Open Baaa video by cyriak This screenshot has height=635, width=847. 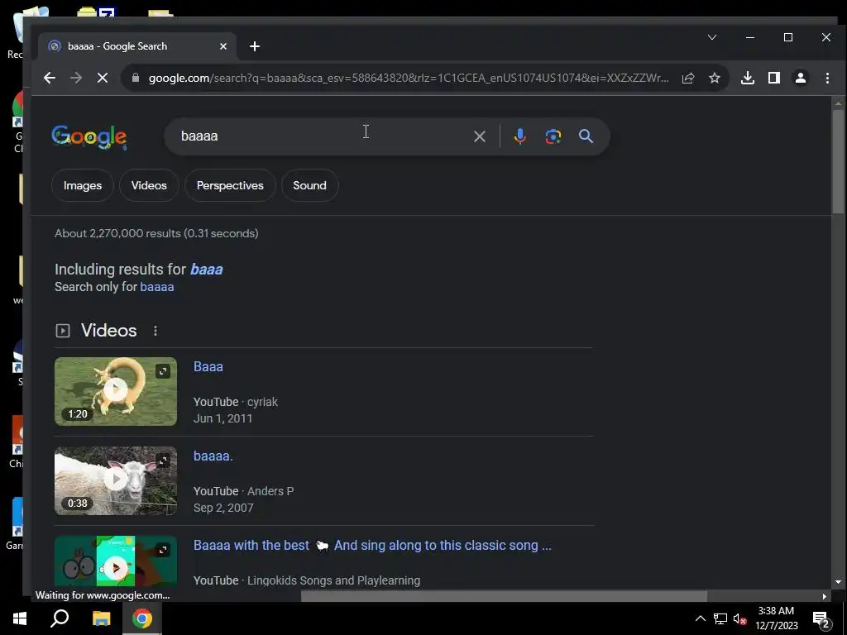point(208,366)
